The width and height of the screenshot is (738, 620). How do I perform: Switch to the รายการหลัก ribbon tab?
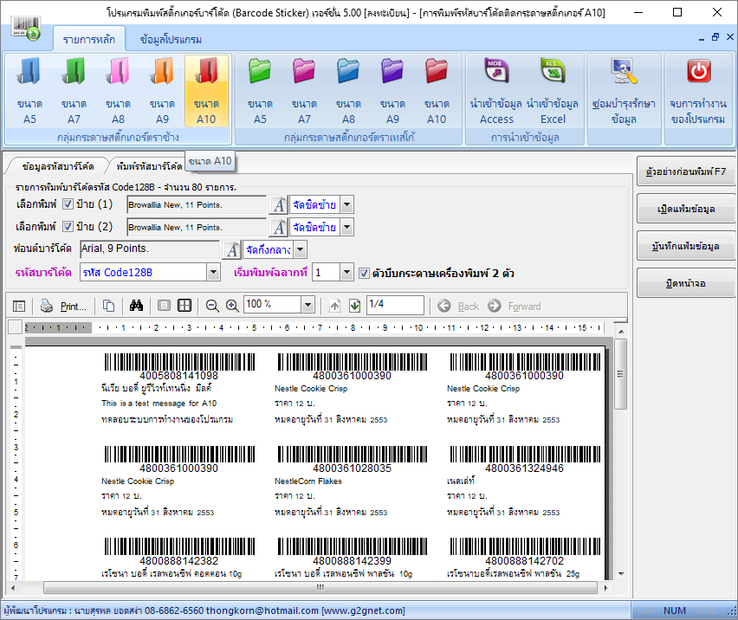coord(89,40)
